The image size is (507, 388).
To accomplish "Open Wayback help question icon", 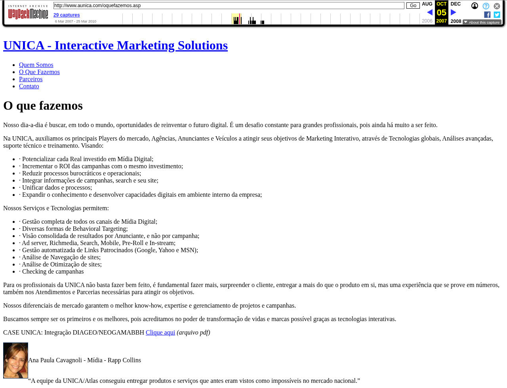I will tap(486, 6).
